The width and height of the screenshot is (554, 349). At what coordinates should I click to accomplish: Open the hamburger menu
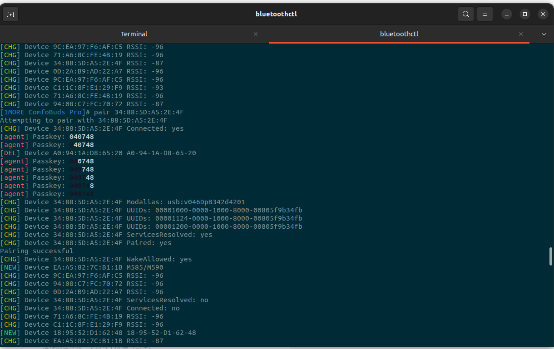[485, 14]
